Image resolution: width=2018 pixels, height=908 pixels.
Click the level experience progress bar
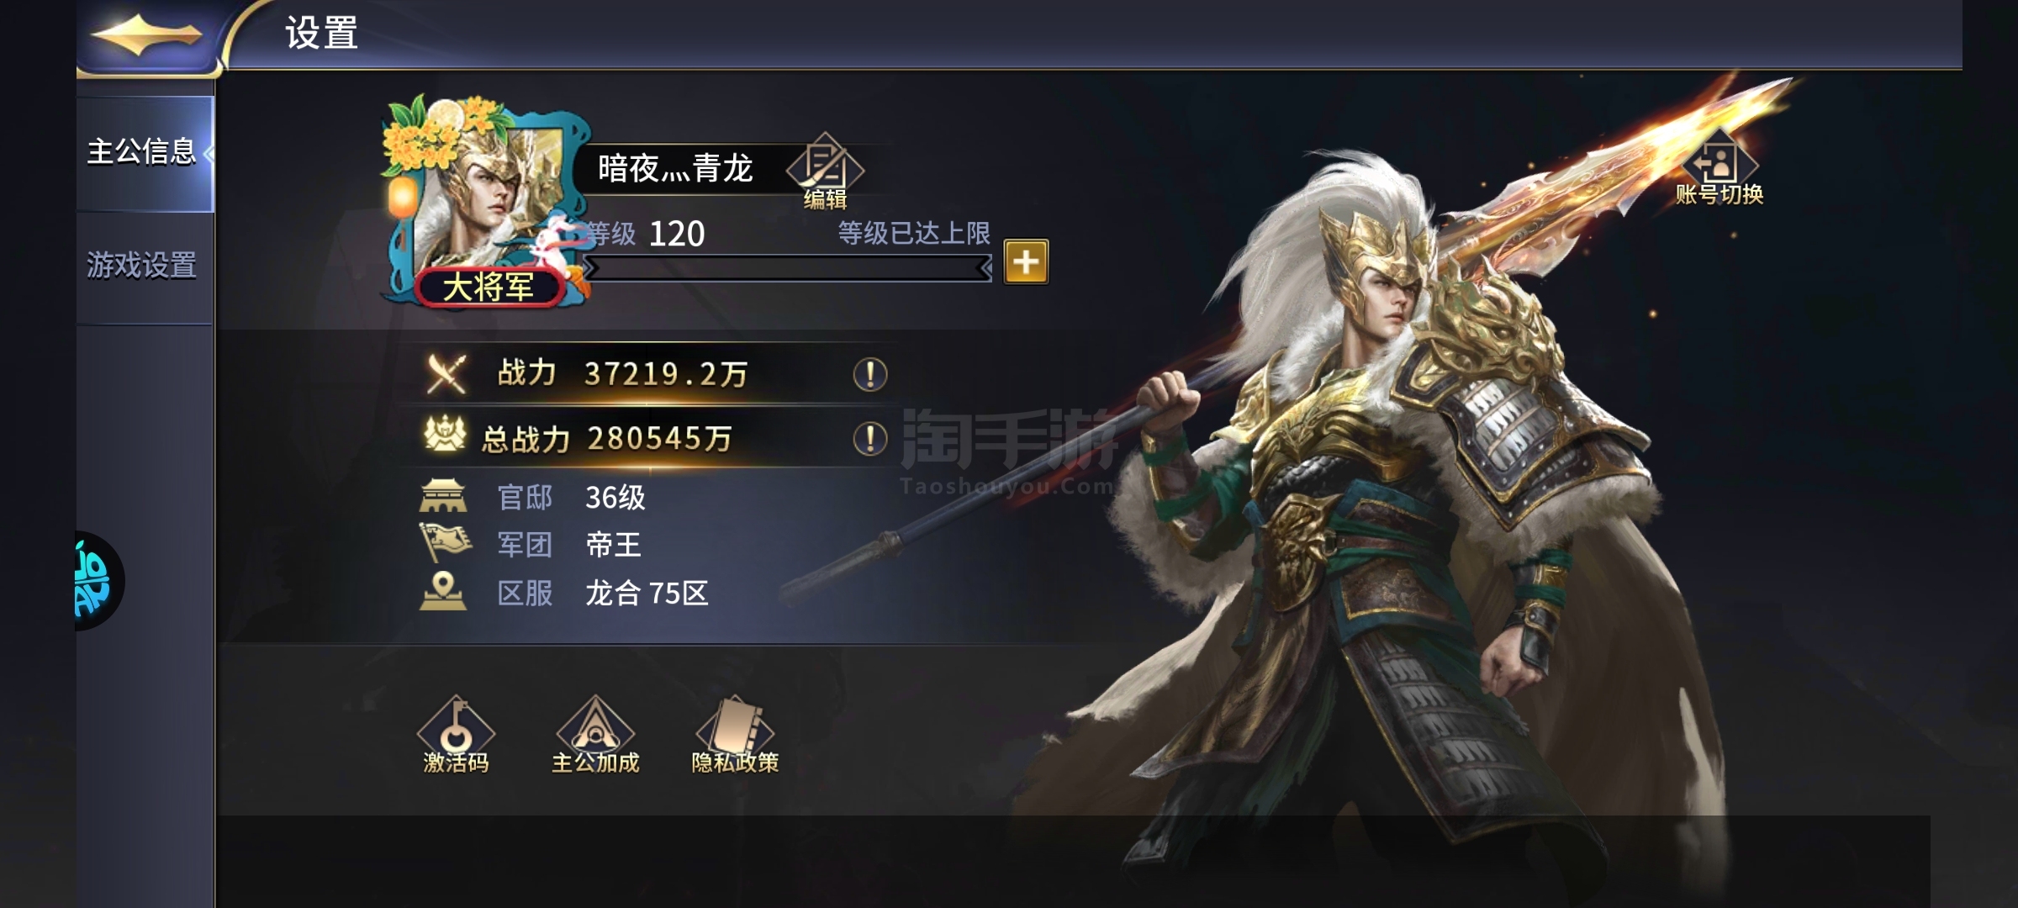tap(788, 269)
